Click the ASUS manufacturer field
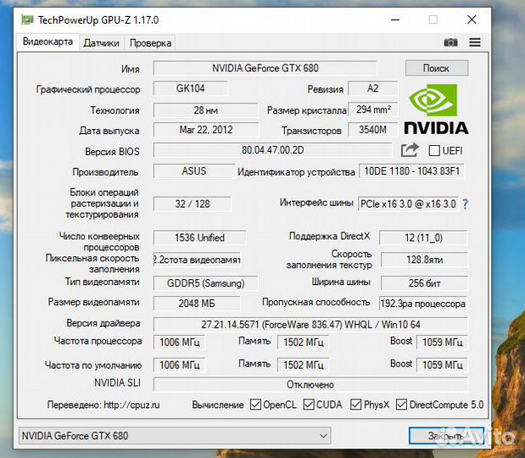 (x=194, y=171)
